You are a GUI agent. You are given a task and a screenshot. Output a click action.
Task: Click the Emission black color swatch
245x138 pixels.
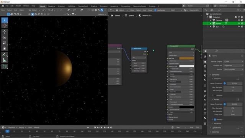pos(186,107)
